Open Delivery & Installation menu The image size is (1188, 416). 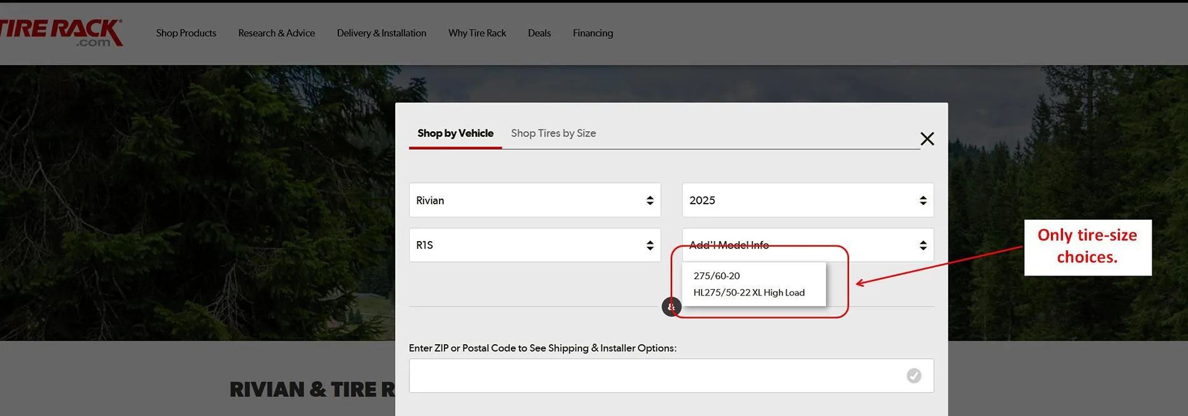pyautogui.click(x=381, y=33)
